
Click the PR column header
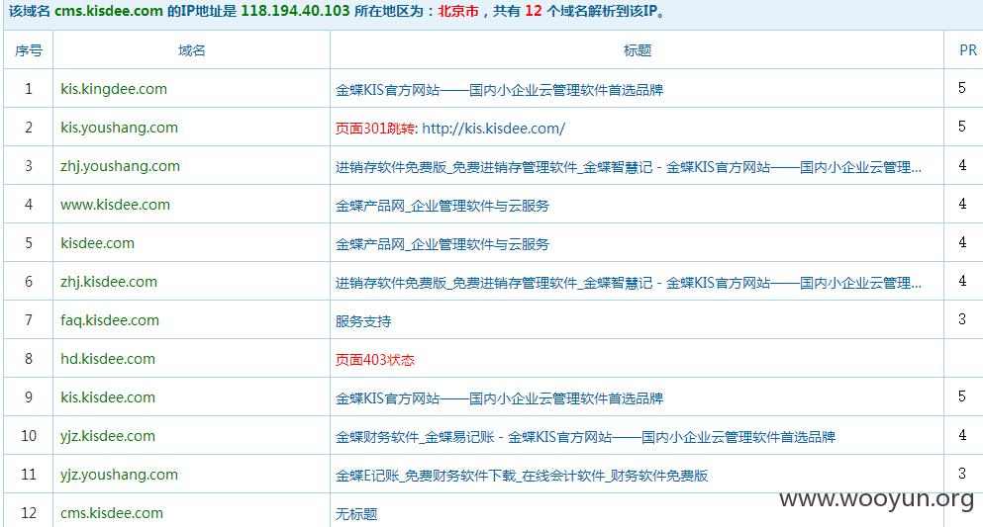pyautogui.click(x=967, y=50)
